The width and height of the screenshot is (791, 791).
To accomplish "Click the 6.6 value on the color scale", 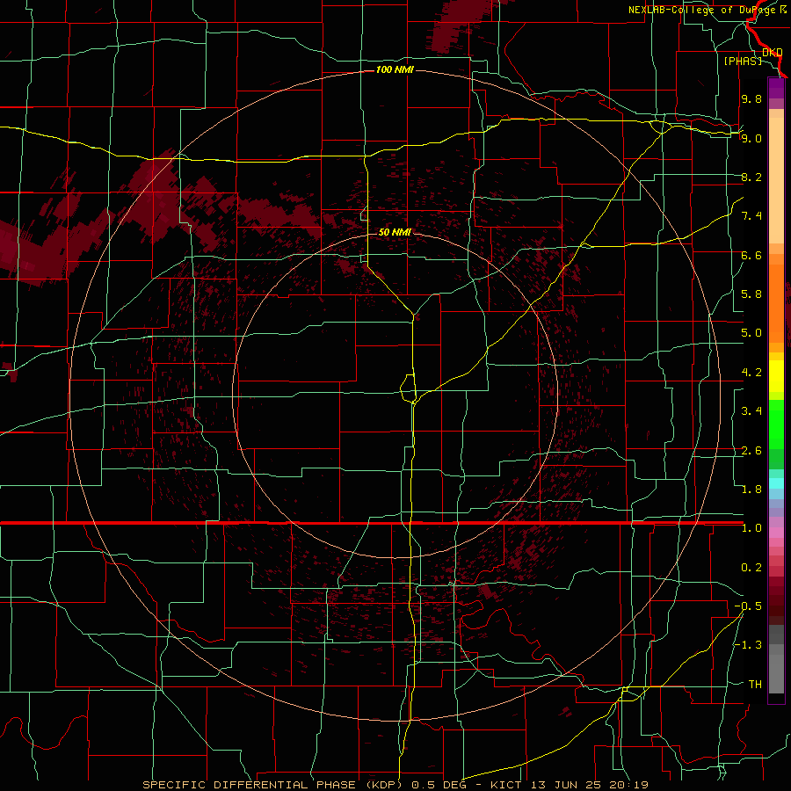I will pos(751,255).
